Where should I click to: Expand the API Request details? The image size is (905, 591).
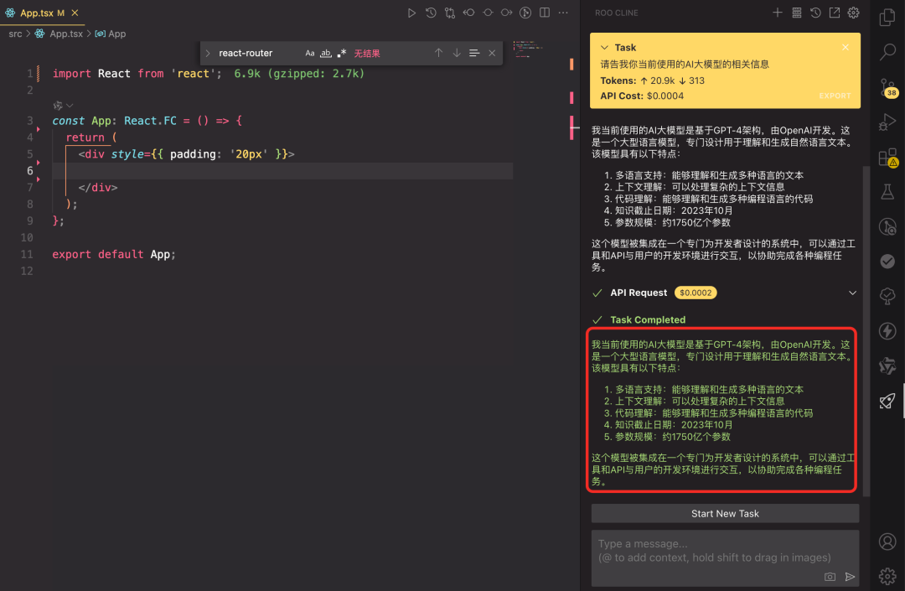tap(852, 293)
